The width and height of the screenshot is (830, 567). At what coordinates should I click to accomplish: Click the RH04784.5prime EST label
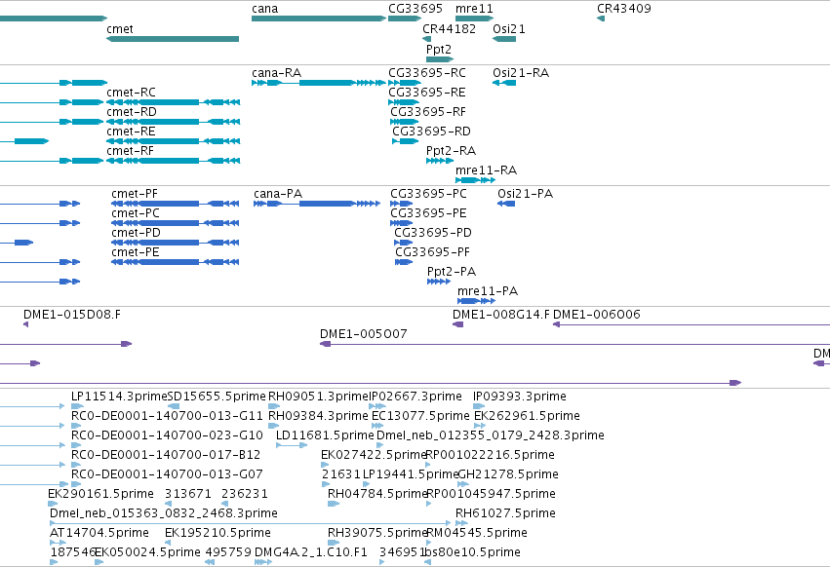click(x=377, y=495)
